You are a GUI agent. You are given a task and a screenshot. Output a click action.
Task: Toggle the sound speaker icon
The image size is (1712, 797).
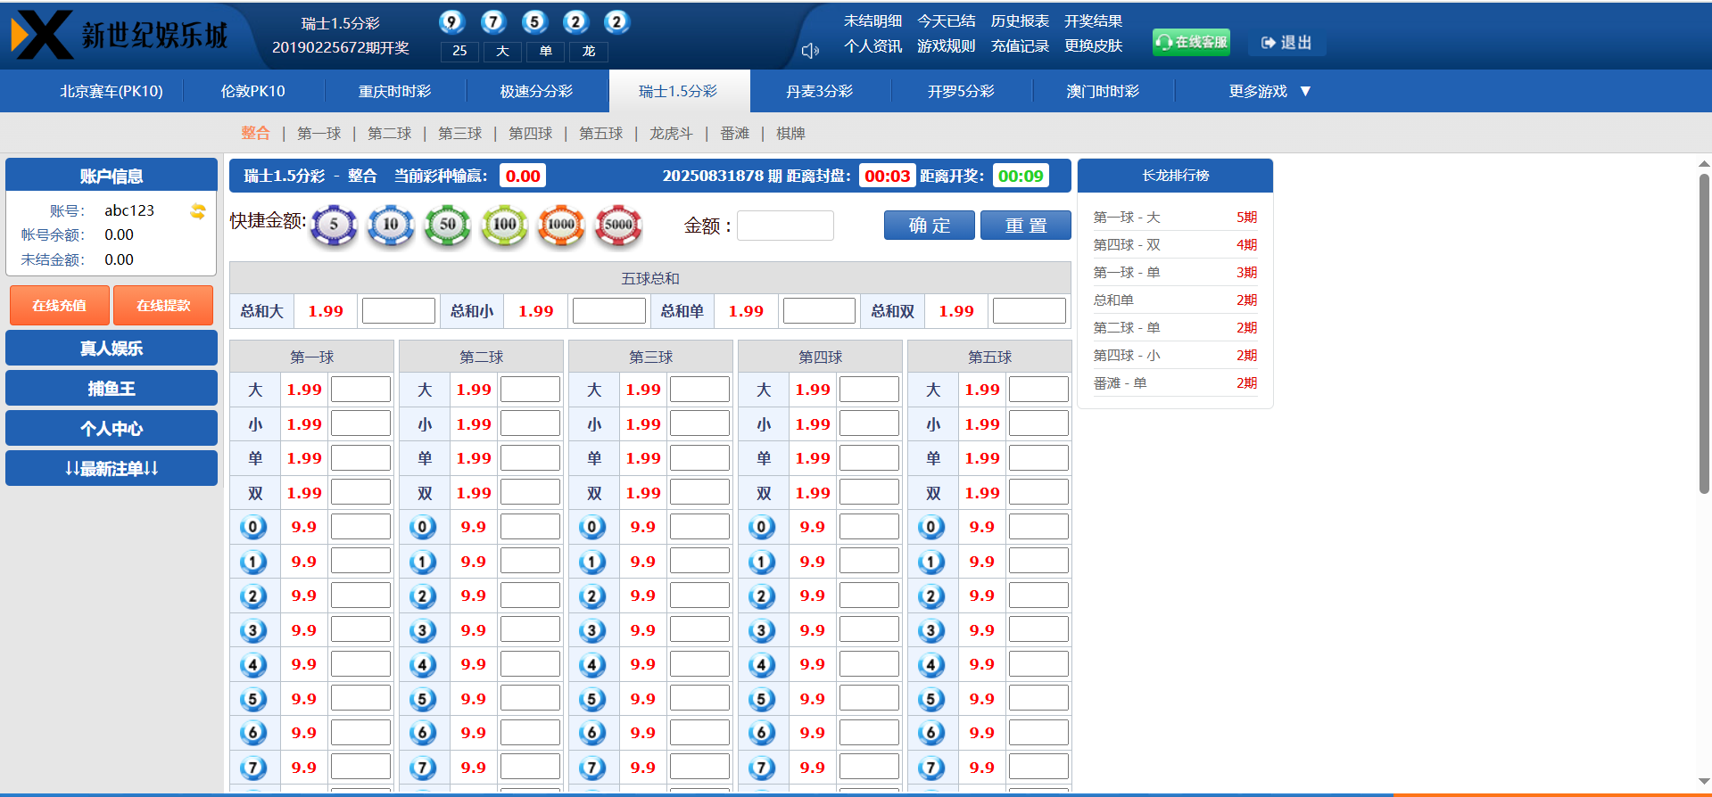810,51
